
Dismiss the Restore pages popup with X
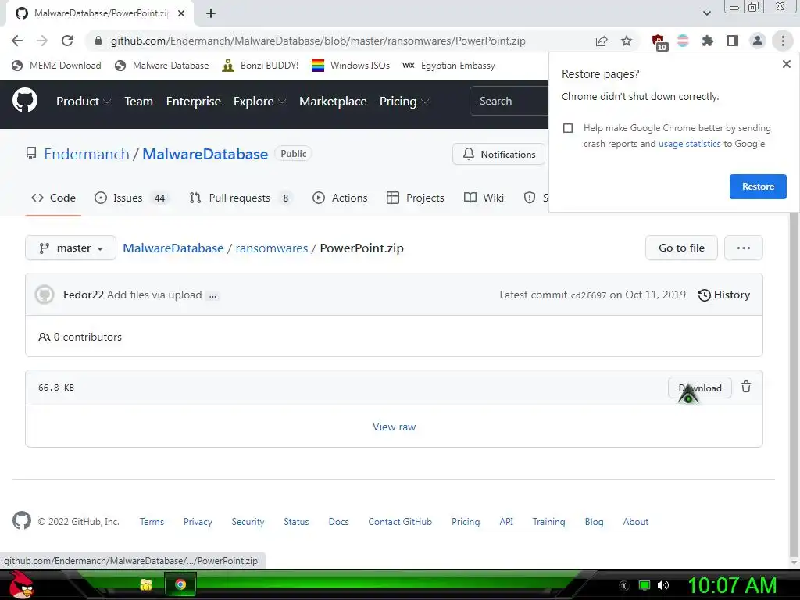point(786,64)
